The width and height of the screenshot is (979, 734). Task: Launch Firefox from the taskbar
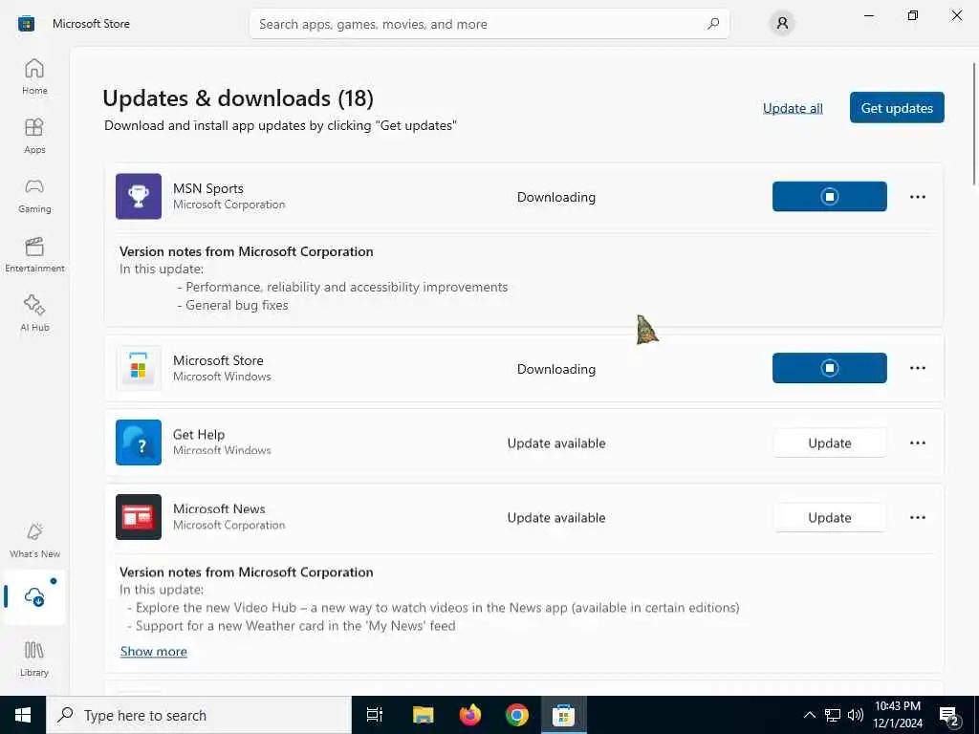[470, 715]
